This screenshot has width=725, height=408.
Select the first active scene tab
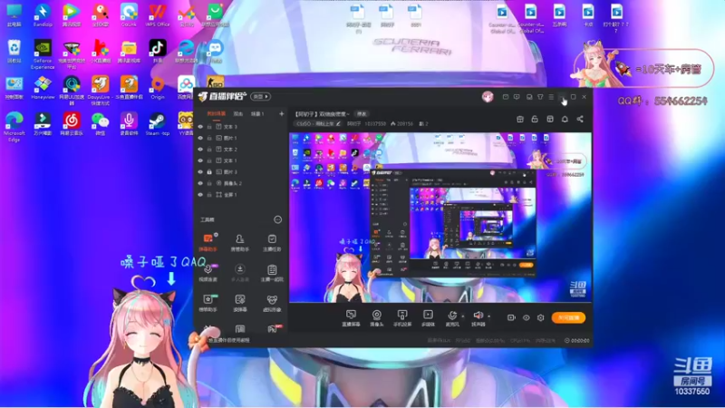(x=216, y=114)
